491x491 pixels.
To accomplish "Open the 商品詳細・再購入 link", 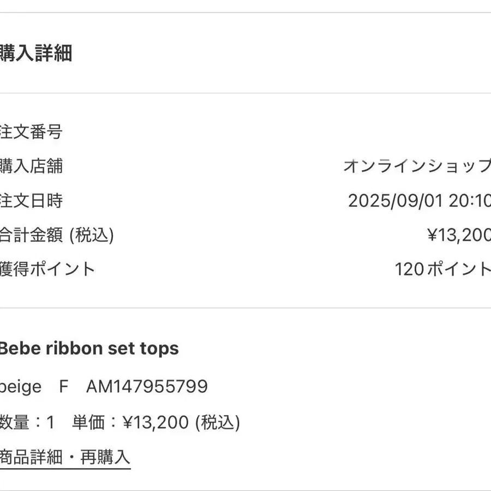I will pos(64,457).
